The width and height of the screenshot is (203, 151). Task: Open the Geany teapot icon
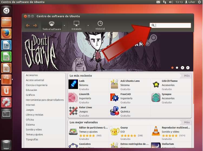pyautogui.click(x=114, y=131)
